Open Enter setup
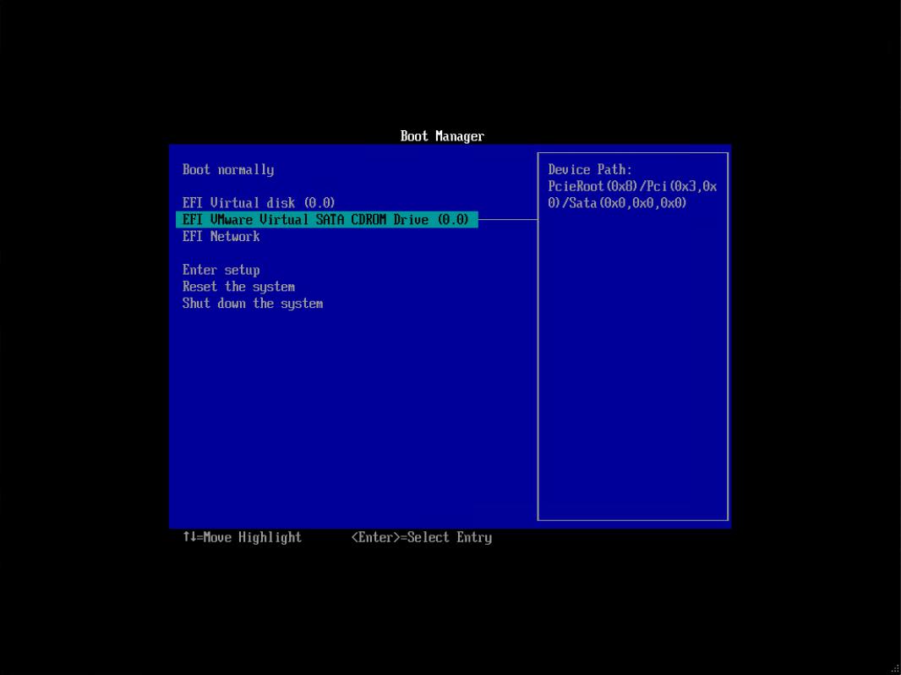901x675 pixels. pyautogui.click(x=221, y=269)
